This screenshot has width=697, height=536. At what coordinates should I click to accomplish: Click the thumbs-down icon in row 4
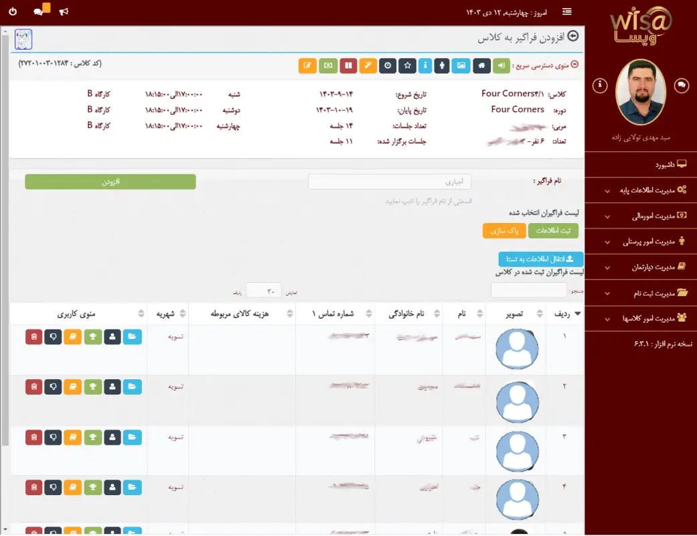(x=54, y=487)
